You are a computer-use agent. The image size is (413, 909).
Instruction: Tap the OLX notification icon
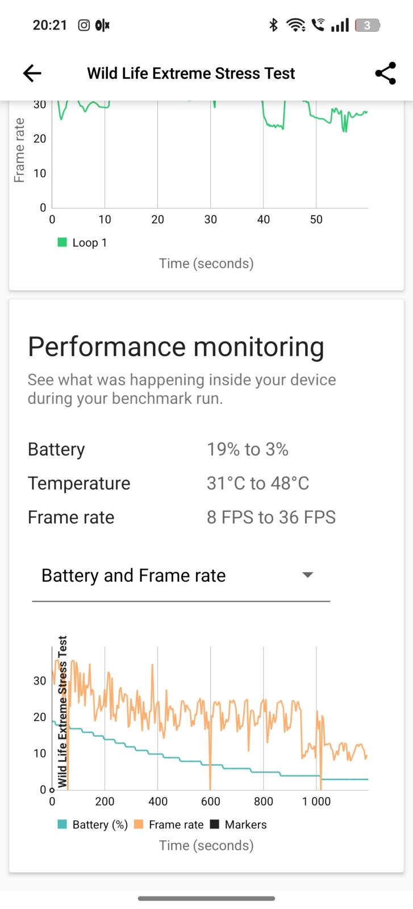(x=102, y=25)
